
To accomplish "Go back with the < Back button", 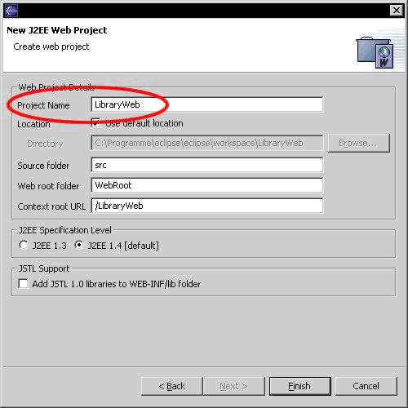I will click(172, 386).
